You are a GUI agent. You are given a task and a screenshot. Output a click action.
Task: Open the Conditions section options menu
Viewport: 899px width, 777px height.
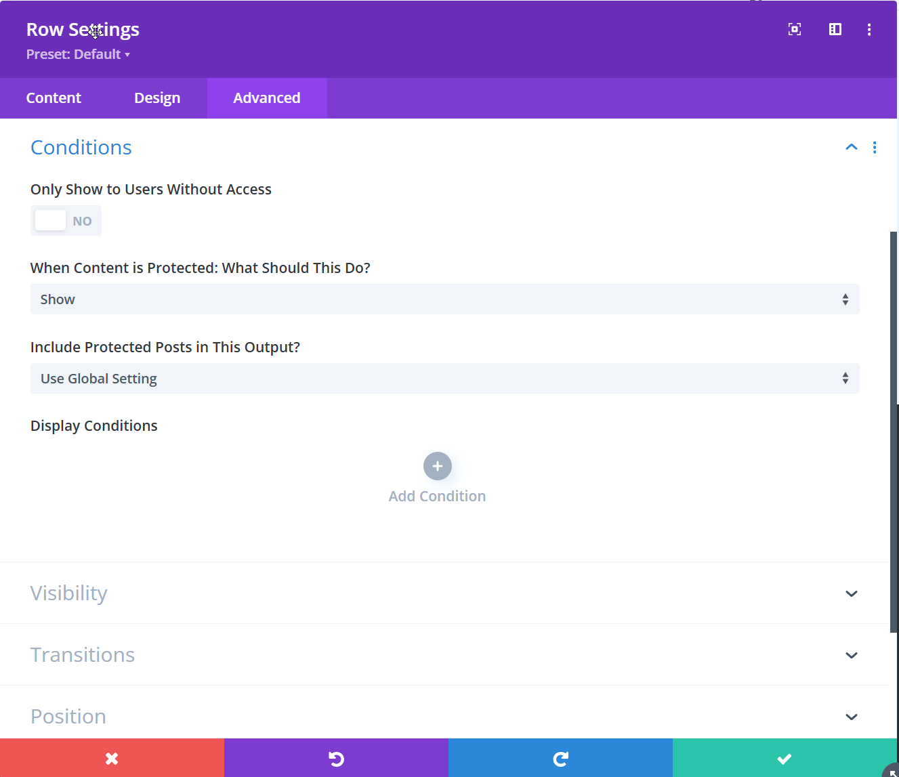[x=875, y=148]
